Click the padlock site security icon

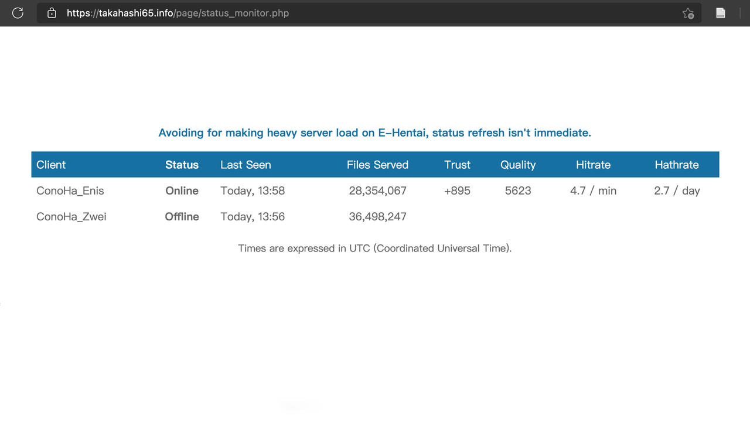pos(52,13)
